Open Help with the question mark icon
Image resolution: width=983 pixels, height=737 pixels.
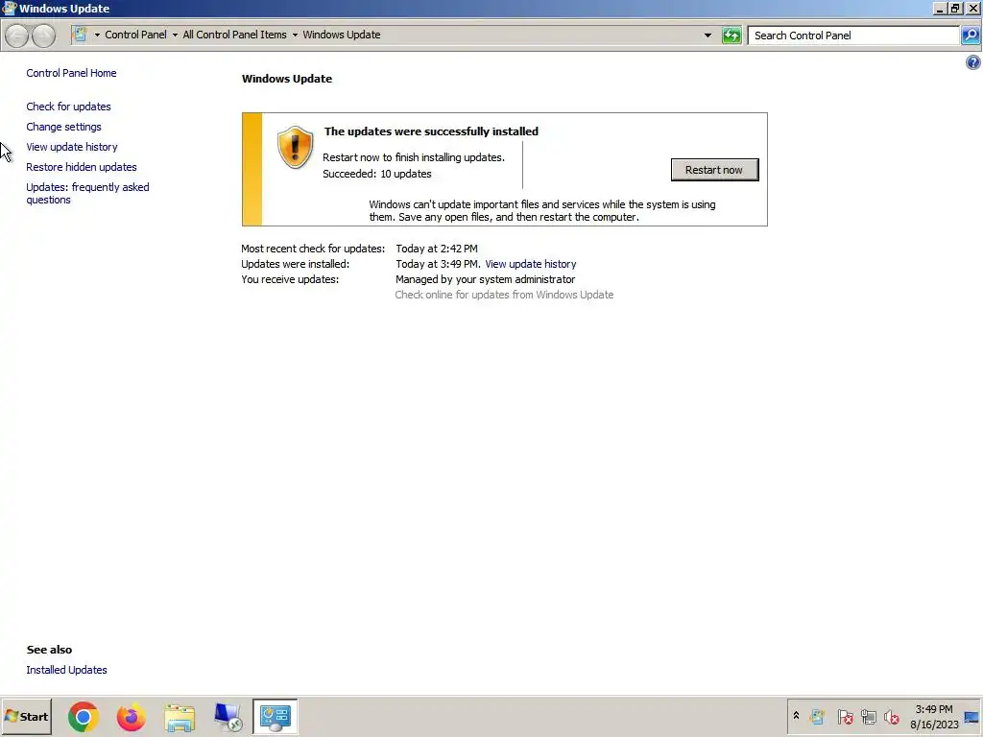973,62
